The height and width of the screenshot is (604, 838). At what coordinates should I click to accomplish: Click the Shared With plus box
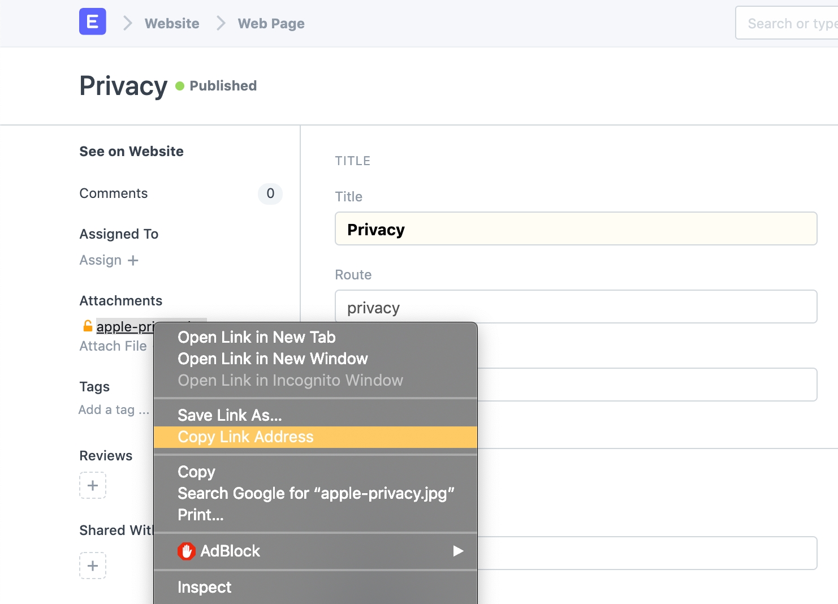click(x=93, y=566)
